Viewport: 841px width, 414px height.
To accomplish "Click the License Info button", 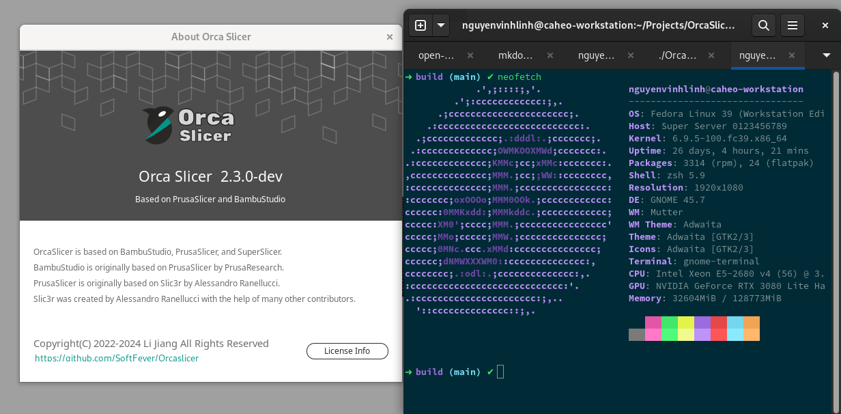I will [347, 351].
